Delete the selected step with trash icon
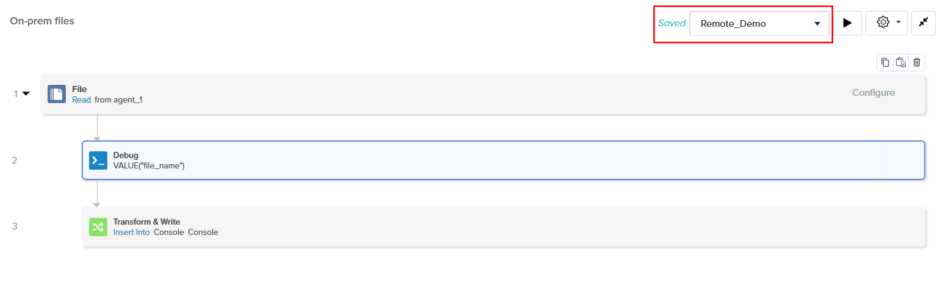The width and height of the screenshot is (943, 285). [917, 62]
